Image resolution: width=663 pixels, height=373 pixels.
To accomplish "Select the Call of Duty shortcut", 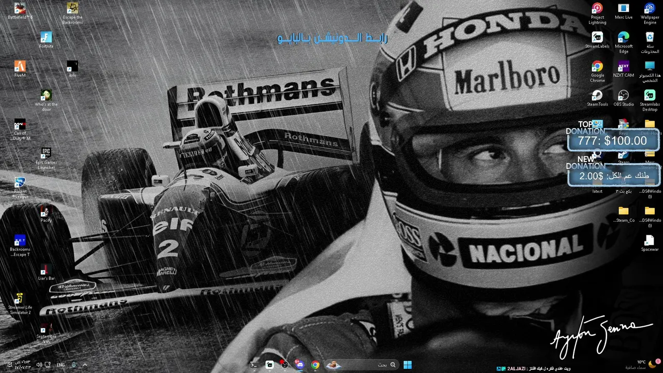I will coord(20,130).
